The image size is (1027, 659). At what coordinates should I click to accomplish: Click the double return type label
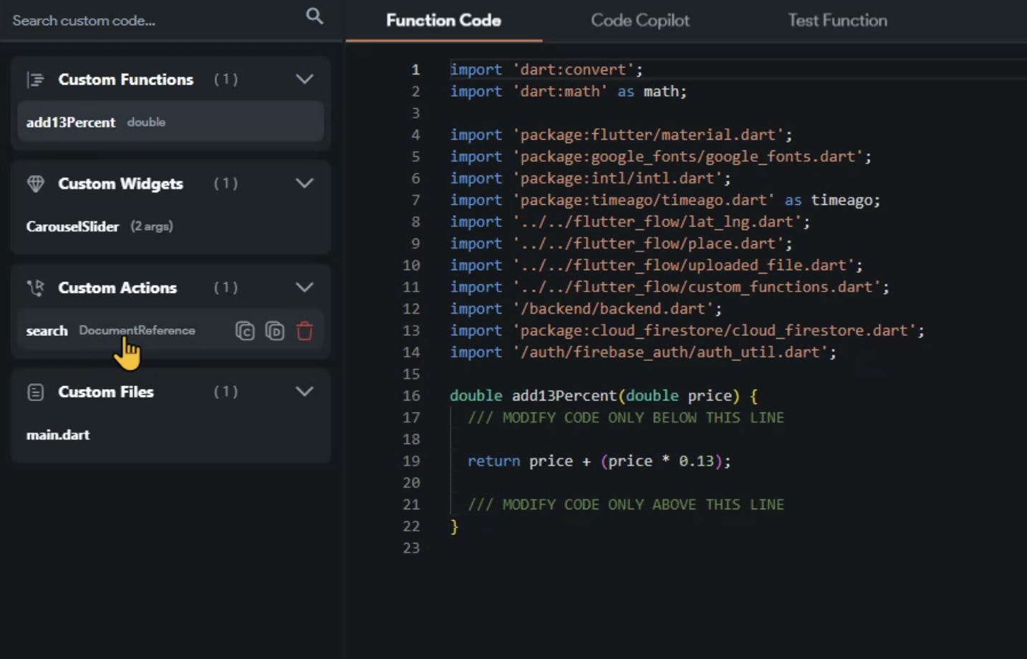point(146,122)
